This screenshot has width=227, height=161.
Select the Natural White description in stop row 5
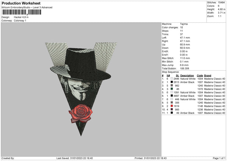tap(188, 92)
